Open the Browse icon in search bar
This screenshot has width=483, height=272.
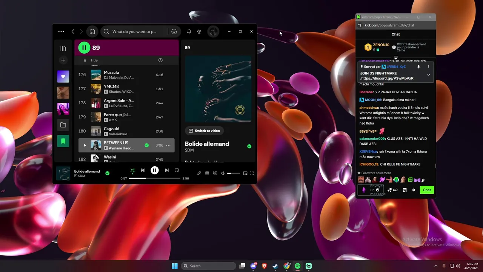(174, 32)
